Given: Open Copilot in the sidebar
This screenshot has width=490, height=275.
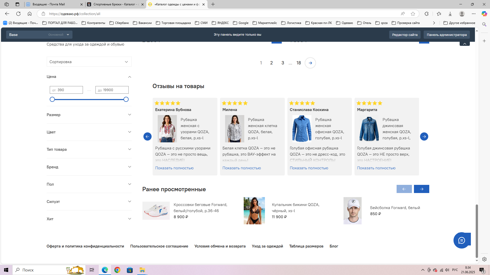Looking at the screenshot, I should point(484,14).
